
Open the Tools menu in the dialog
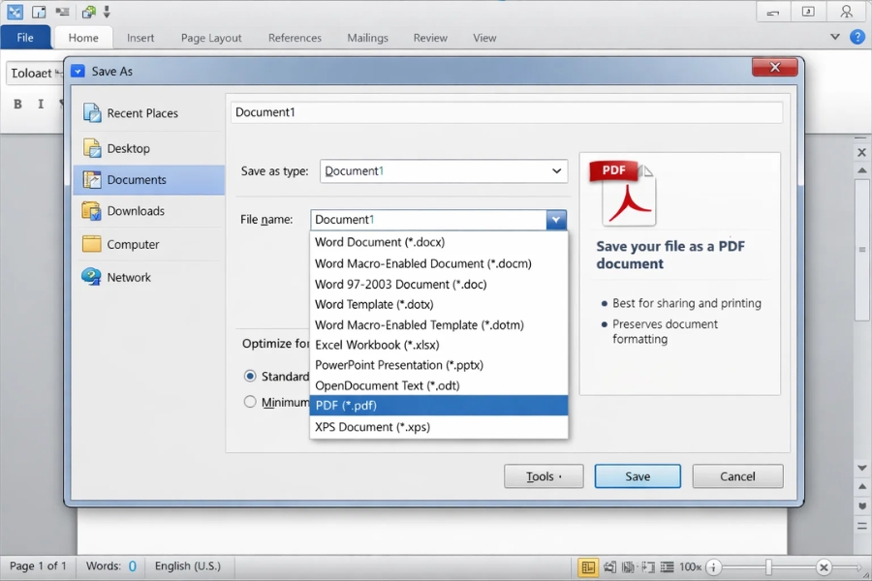543,475
